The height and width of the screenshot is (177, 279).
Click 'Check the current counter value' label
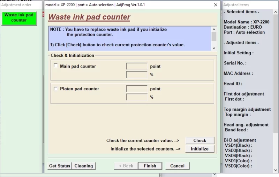(x=143, y=140)
